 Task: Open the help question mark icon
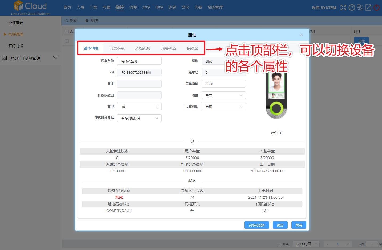[352, 7]
